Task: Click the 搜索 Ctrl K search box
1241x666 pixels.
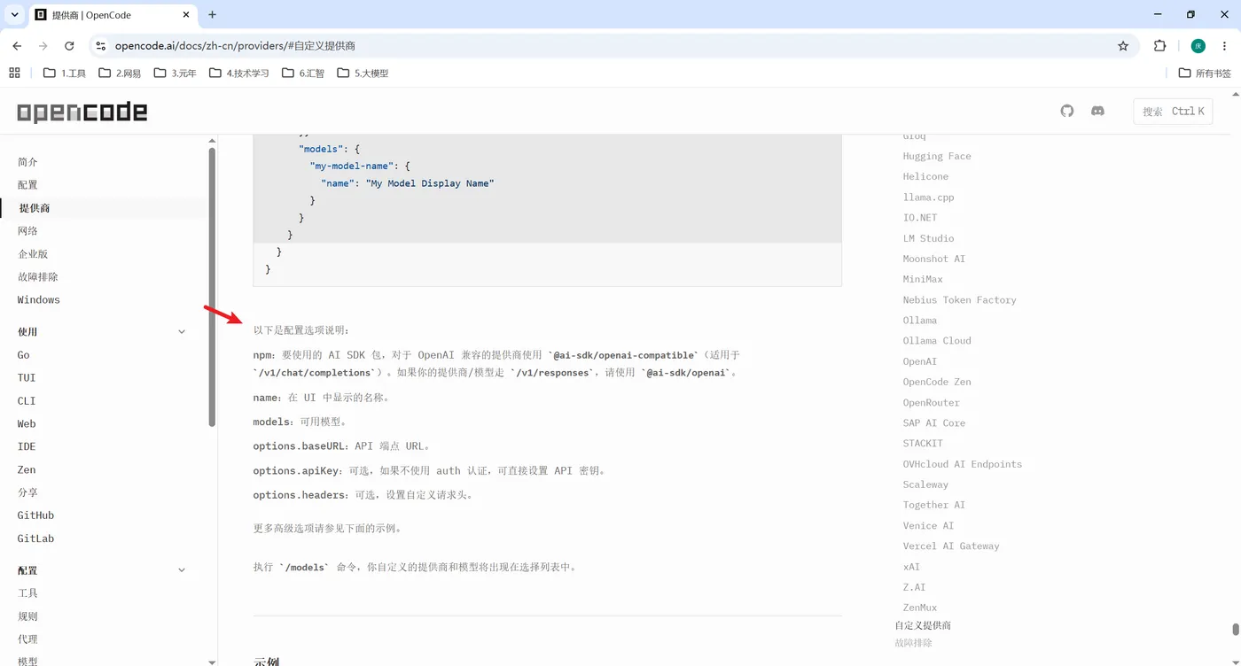Action: pos(1173,112)
